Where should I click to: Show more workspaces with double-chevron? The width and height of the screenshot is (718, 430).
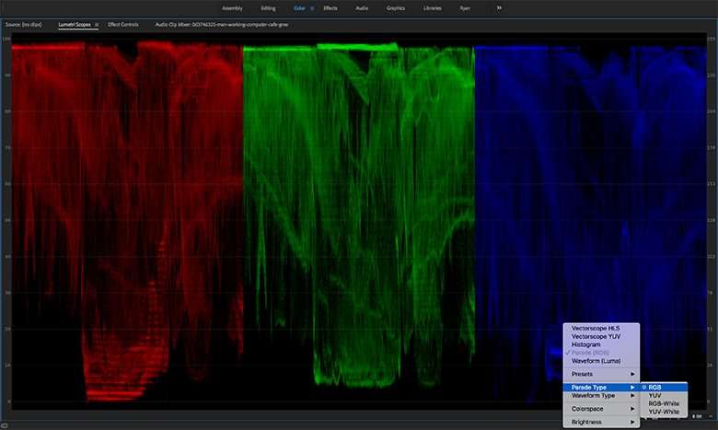coord(499,7)
